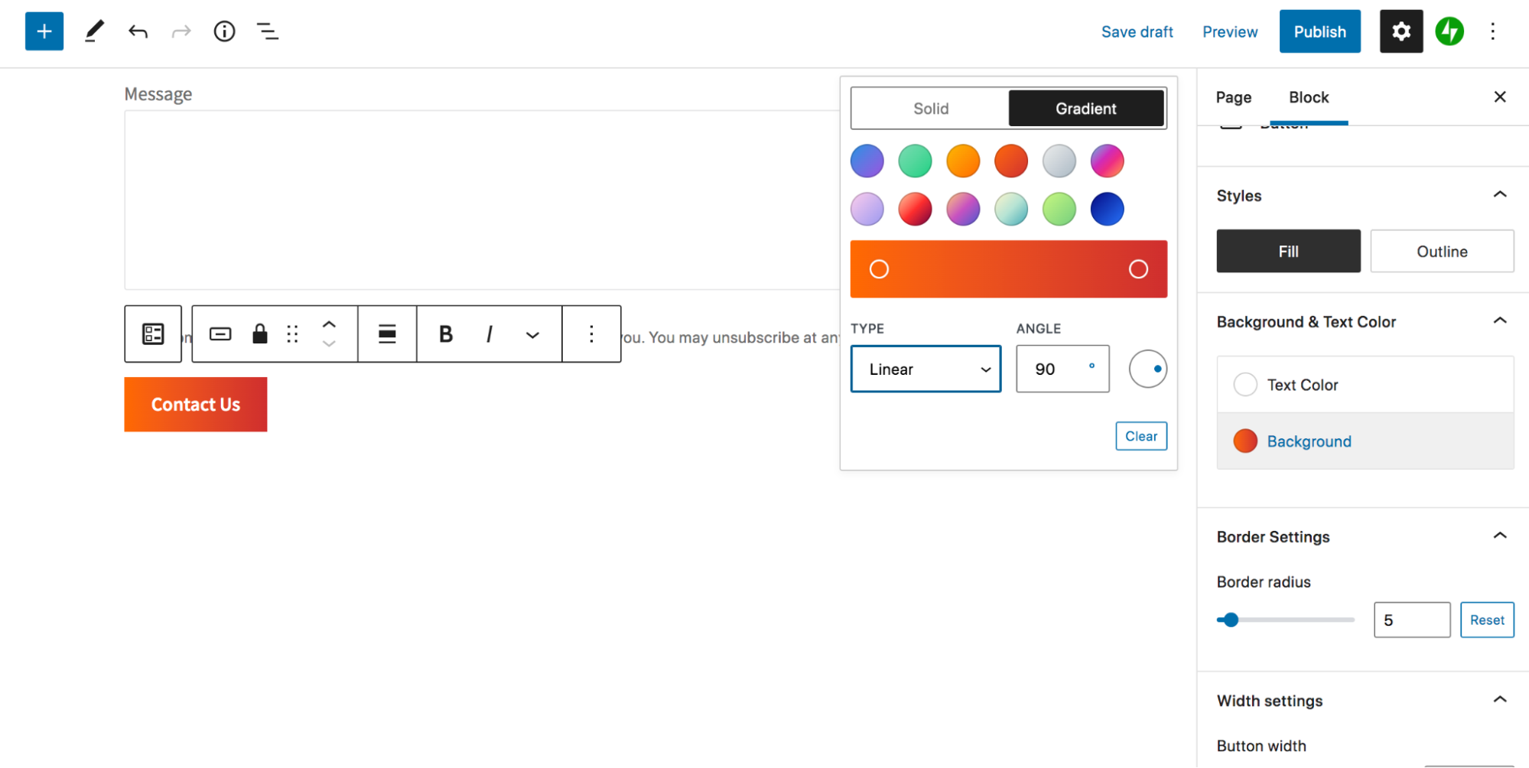1529x768 pixels.
Task: Open the list view outline
Action: [268, 31]
